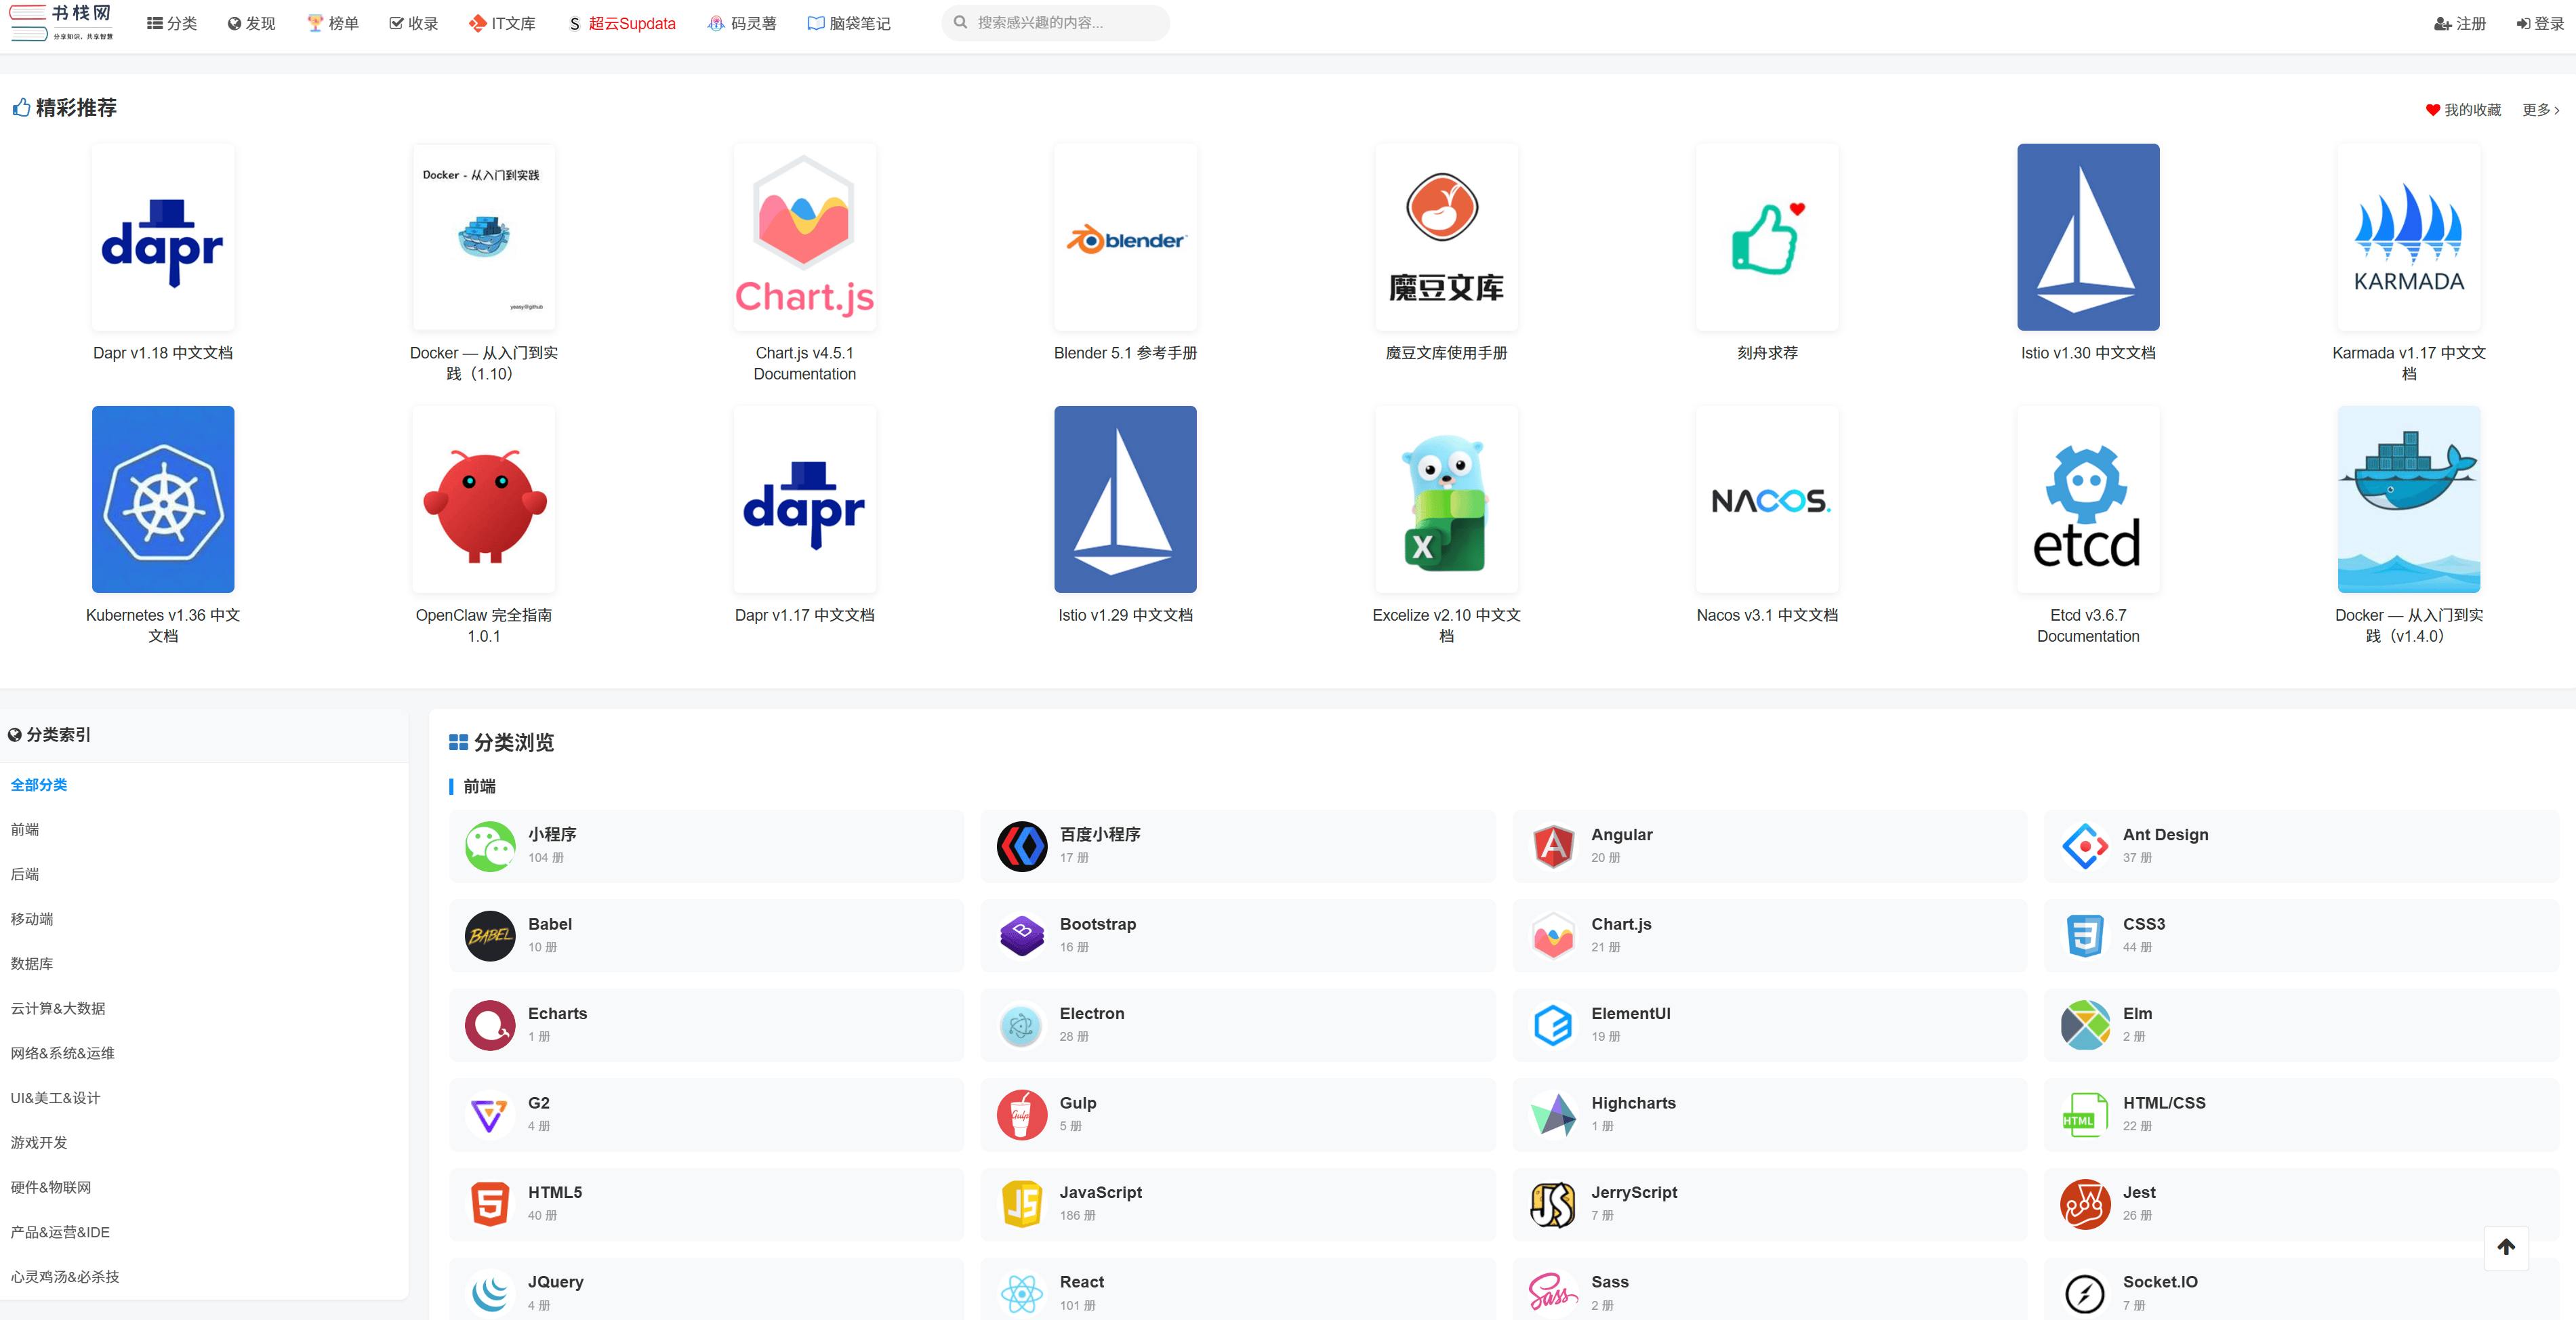Click the JavaScript JS icon
The height and width of the screenshot is (1320, 2576).
pyautogui.click(x=1022, y=1204)
